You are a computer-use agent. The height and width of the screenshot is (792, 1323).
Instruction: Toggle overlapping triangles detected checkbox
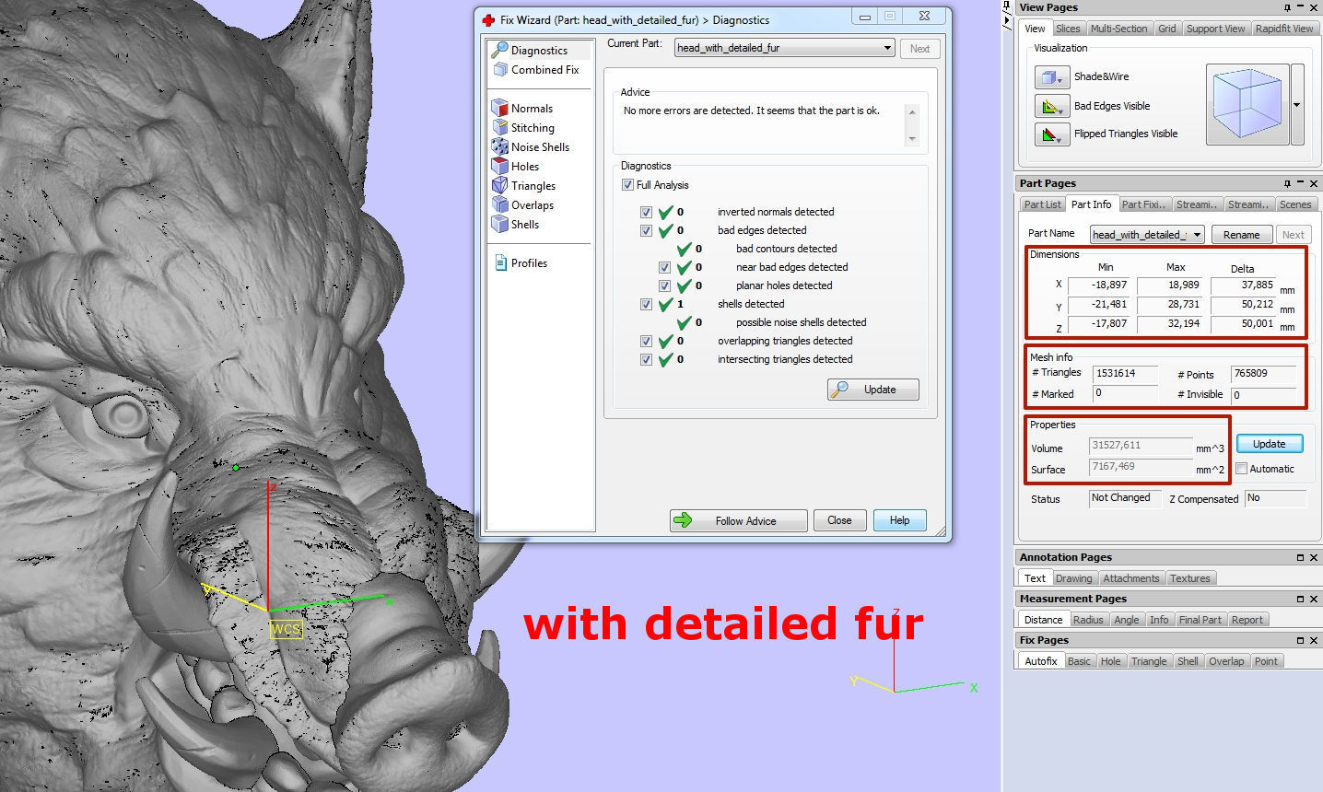[x=646, y=341]
